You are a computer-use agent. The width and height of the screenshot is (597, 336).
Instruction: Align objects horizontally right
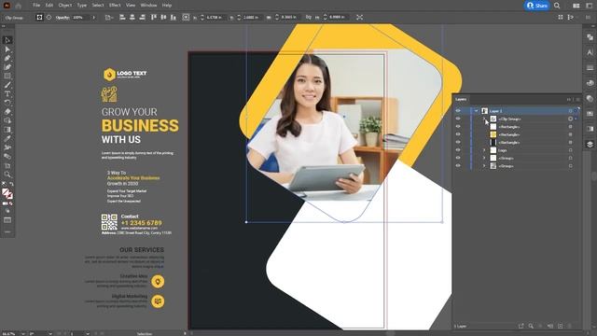142,17
